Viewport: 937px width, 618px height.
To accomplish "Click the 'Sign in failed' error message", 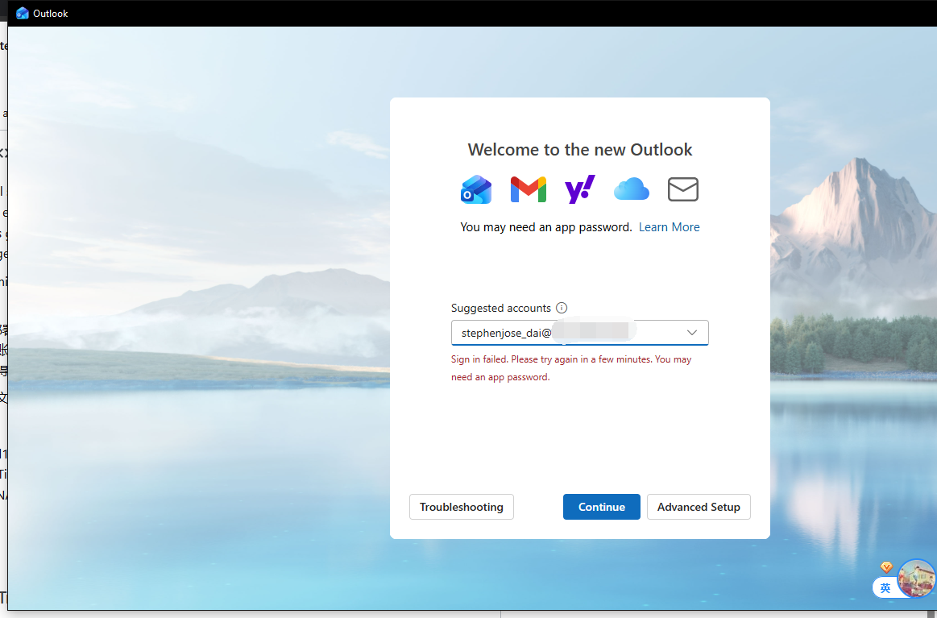I will coord(571,368).
